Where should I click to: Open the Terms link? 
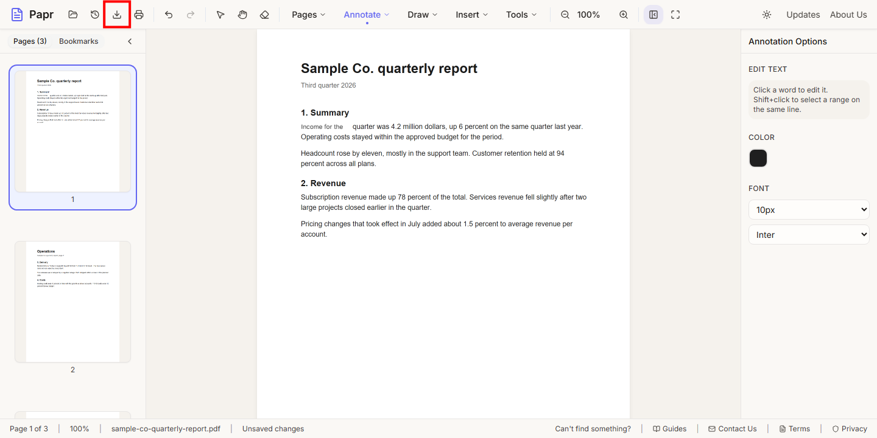tap(795, 429)
